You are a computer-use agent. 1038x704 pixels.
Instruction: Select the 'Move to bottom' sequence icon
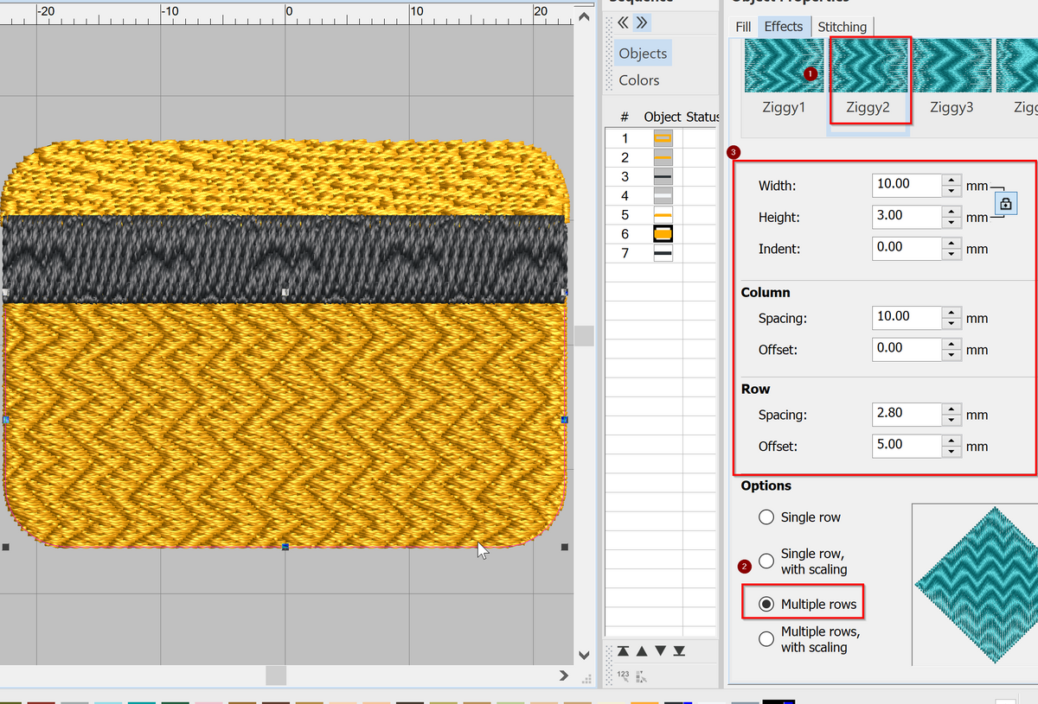point(679,650)
